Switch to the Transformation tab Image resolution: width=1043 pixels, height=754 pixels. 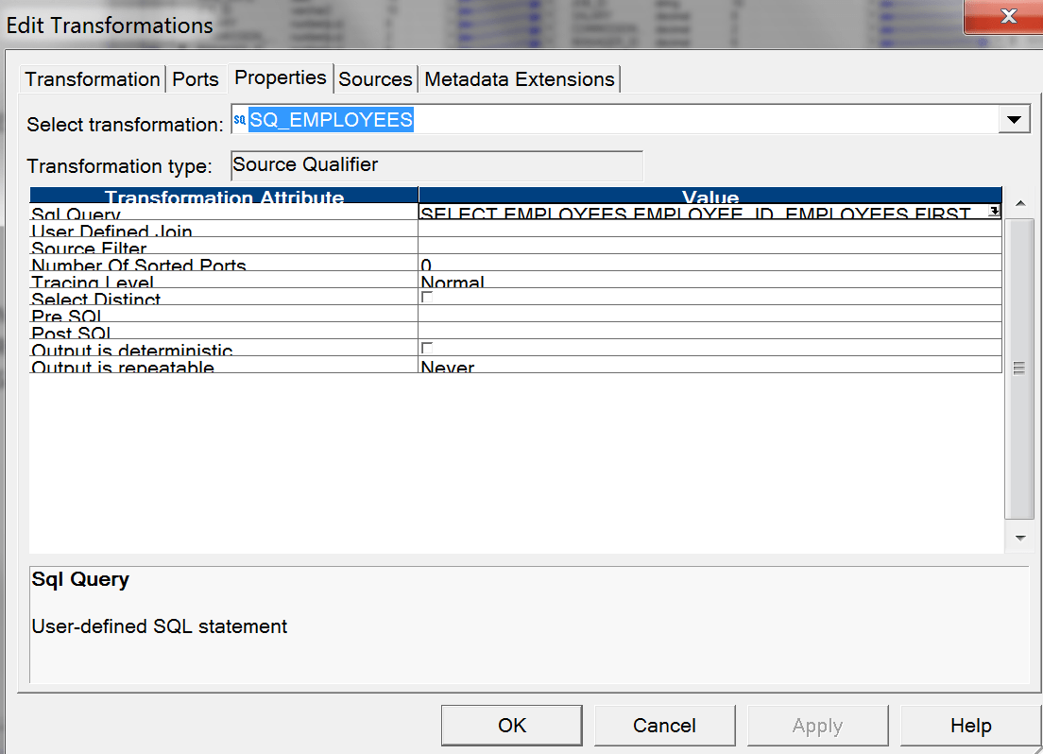pos(92,79)
